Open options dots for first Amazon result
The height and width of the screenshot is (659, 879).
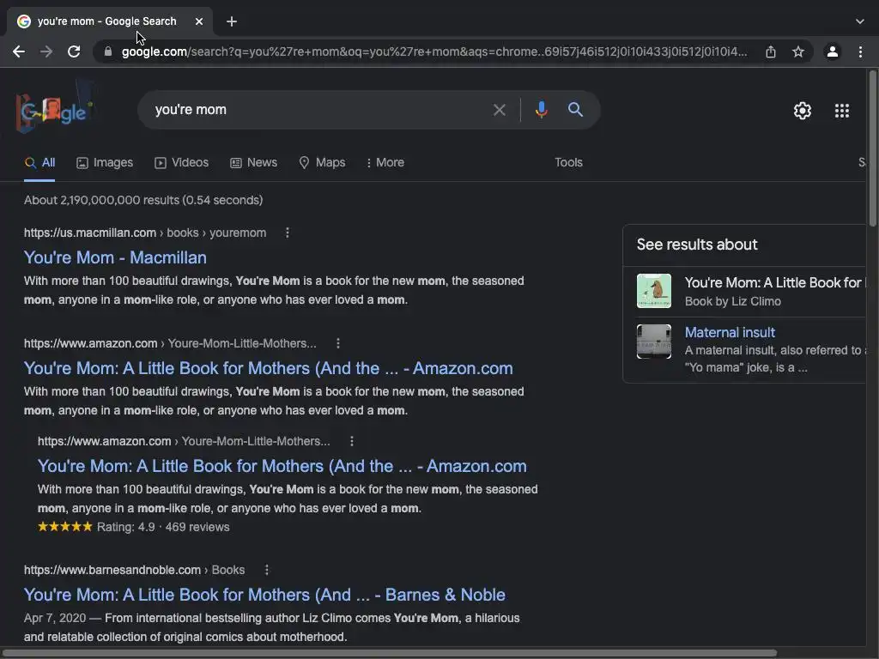(x=337, y=343)
